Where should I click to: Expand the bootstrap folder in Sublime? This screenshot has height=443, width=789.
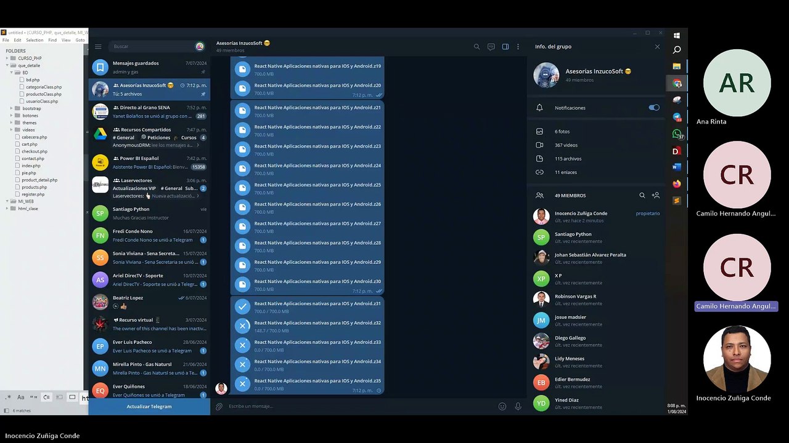coord(12,108)
